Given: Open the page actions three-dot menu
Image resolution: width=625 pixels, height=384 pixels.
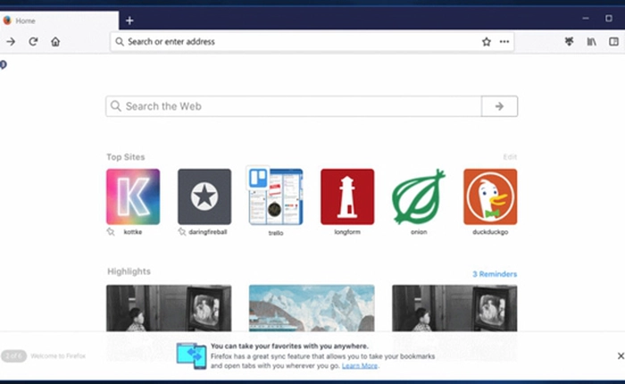Looking at the screenshot, I should 504,41.
